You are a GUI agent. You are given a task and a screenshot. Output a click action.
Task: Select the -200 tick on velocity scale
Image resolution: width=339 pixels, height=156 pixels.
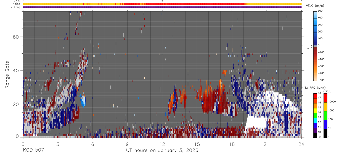(x=321, y=59)
